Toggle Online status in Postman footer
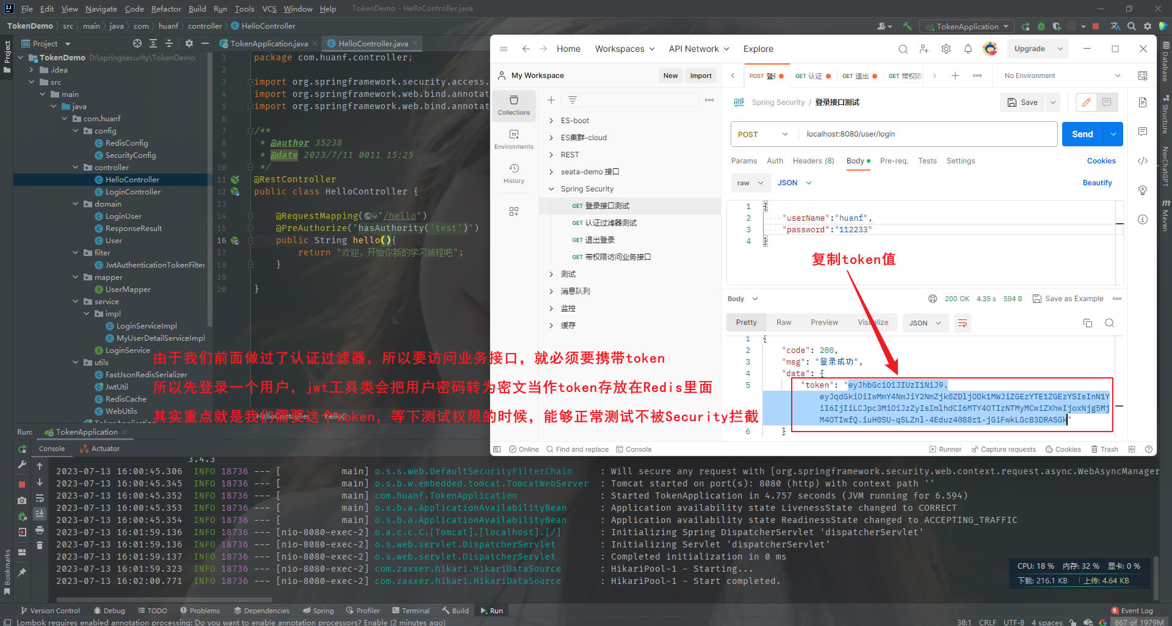 524,449
